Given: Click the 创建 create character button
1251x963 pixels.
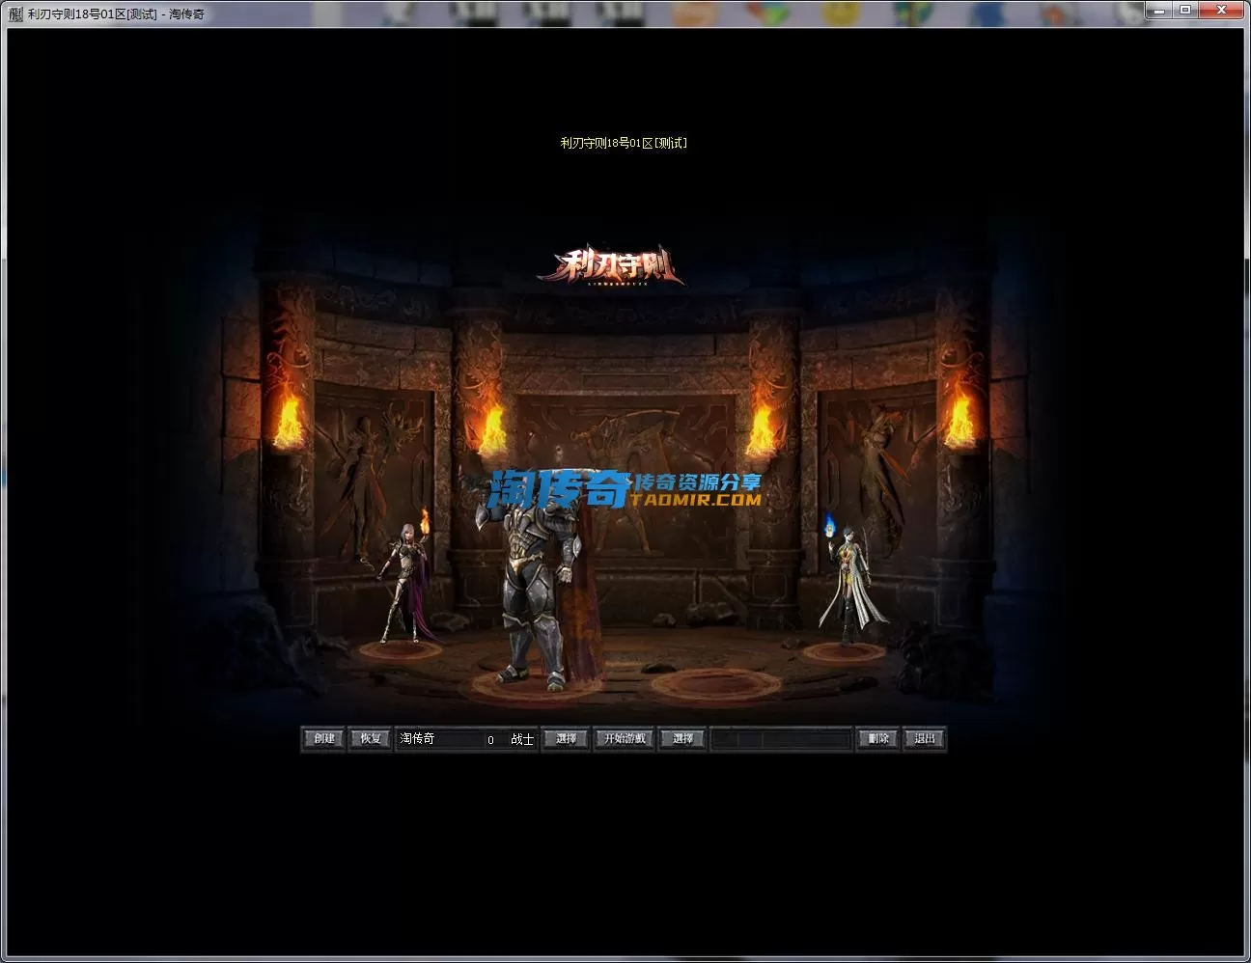Looking at the screenshot, I should pyautogui.click(x=323, y=739).
